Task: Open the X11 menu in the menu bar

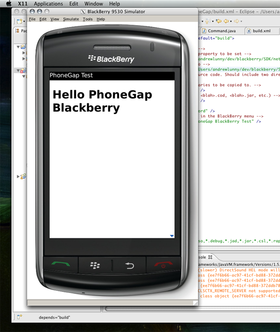Action: (x=23, y=4)
